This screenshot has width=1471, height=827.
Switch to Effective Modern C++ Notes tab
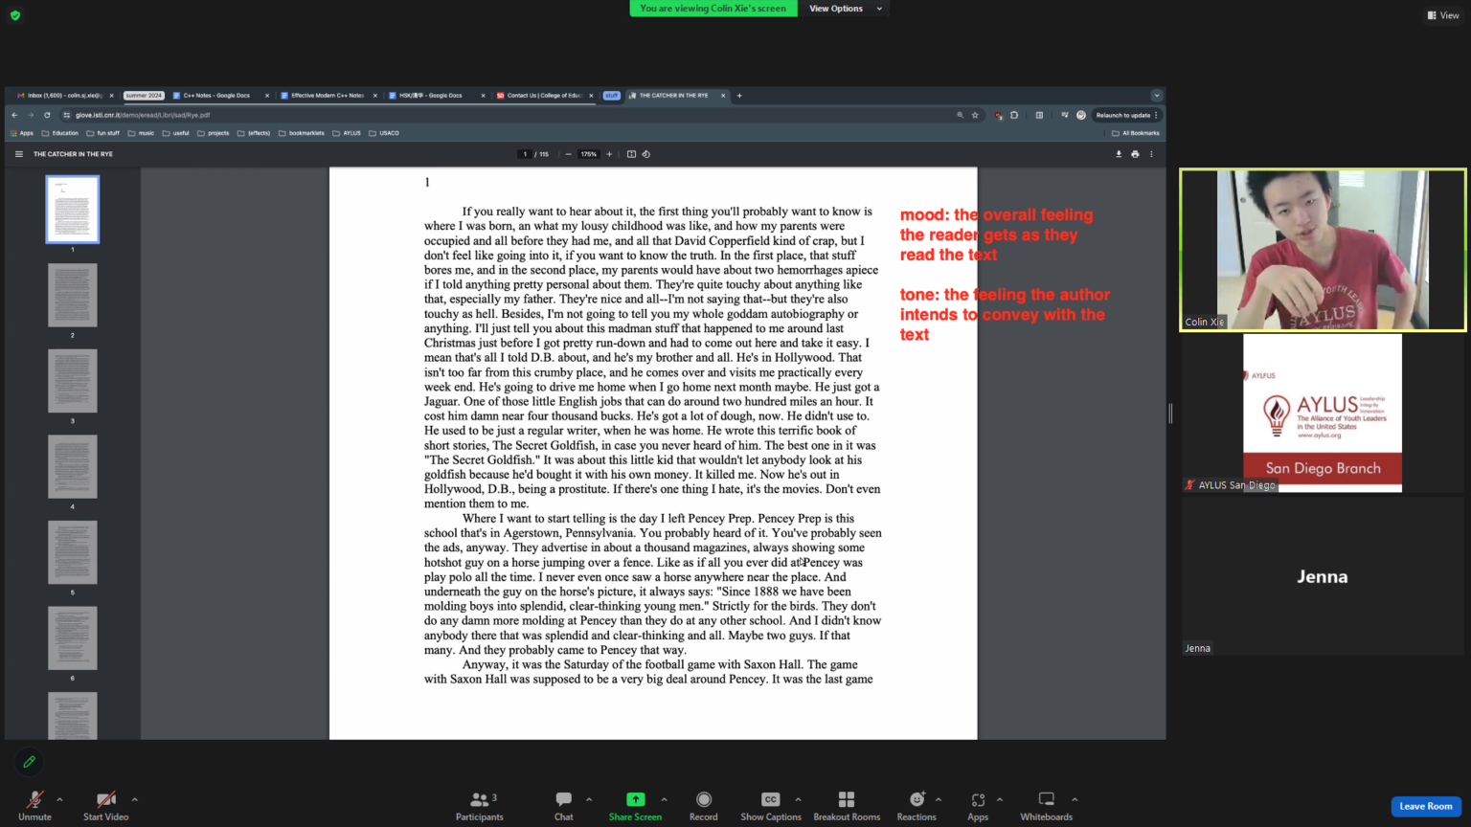coord(328,96)
